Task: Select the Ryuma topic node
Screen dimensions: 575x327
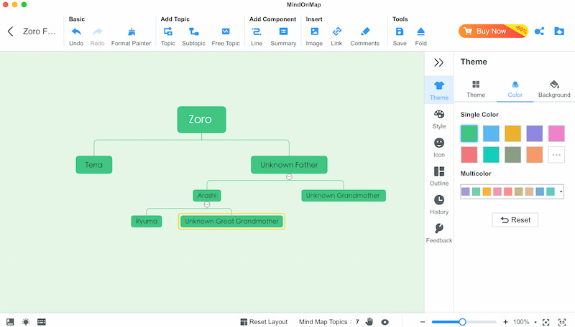Action: [x=147, y=222]
